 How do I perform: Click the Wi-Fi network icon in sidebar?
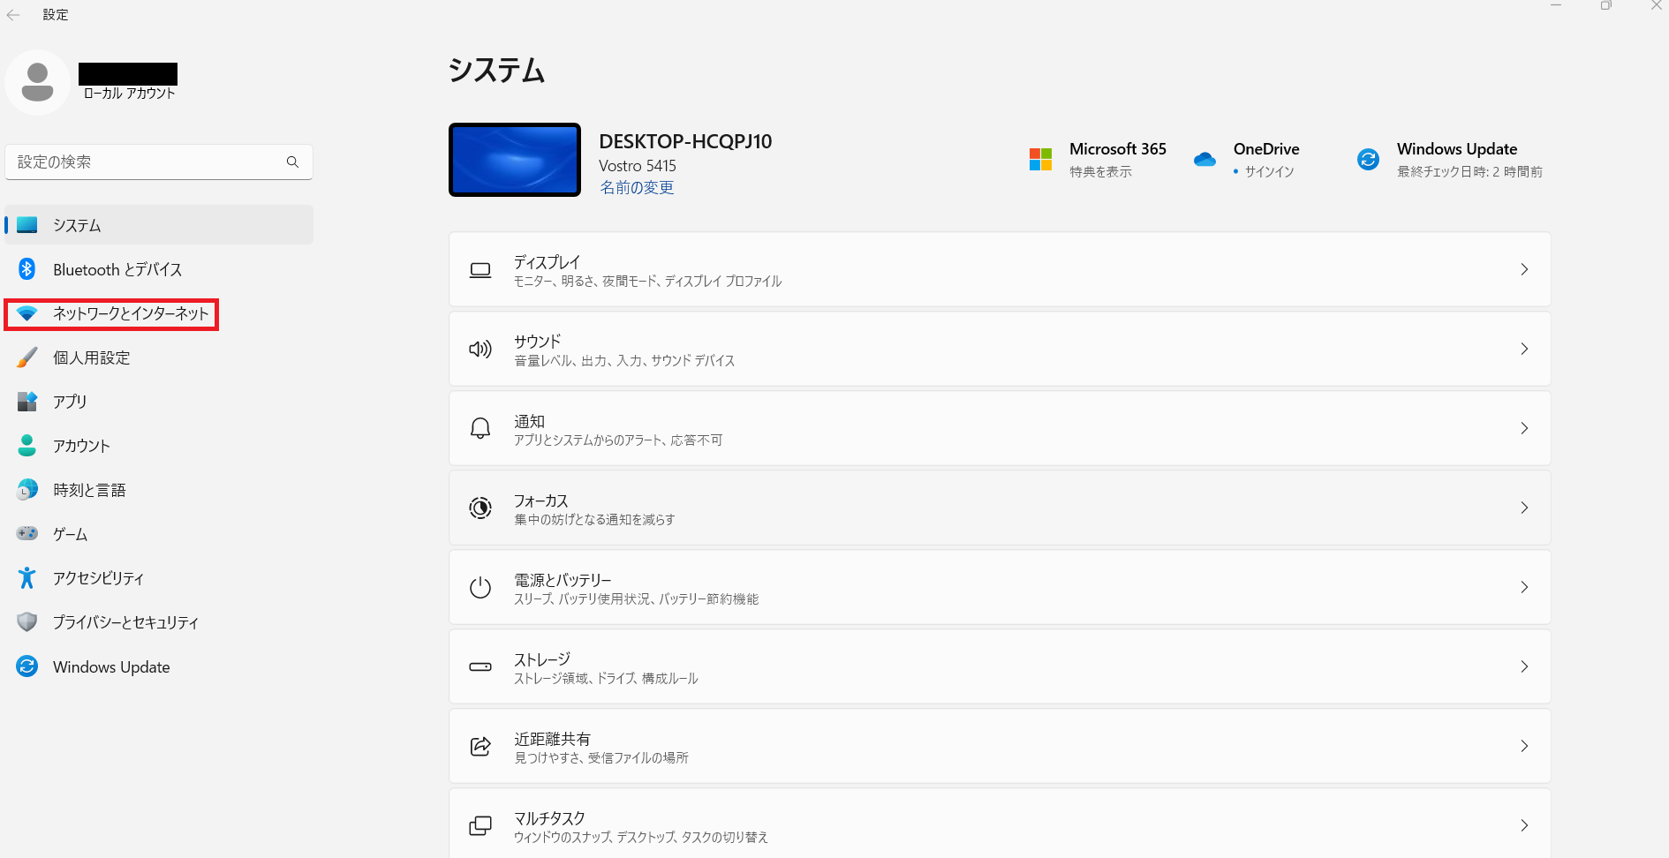click(27, 313)
